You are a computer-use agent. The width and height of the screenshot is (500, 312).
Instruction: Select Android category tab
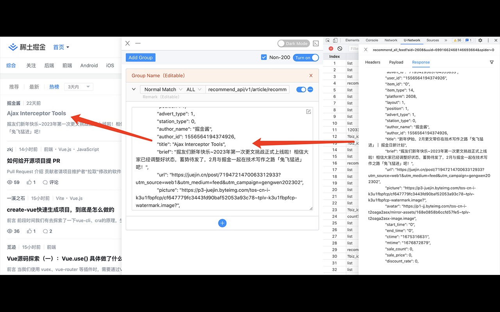(89, 66)
